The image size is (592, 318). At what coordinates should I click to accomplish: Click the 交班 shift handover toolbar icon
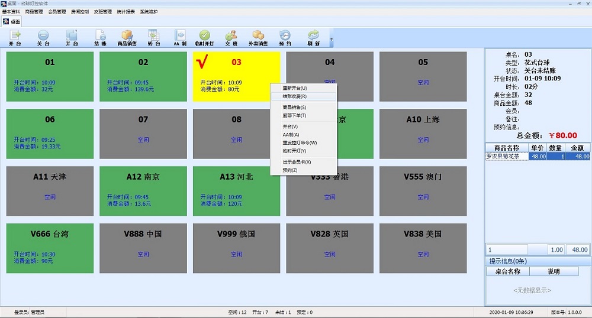pyautogui.click(x=231, y=38)
